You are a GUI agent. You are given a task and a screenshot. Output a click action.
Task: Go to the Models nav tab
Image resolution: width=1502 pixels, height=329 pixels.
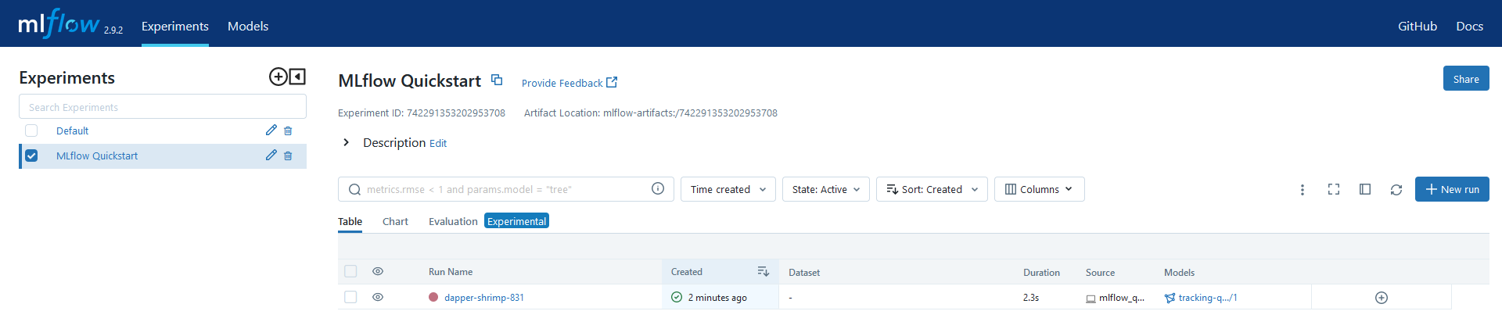click(248, 26)
